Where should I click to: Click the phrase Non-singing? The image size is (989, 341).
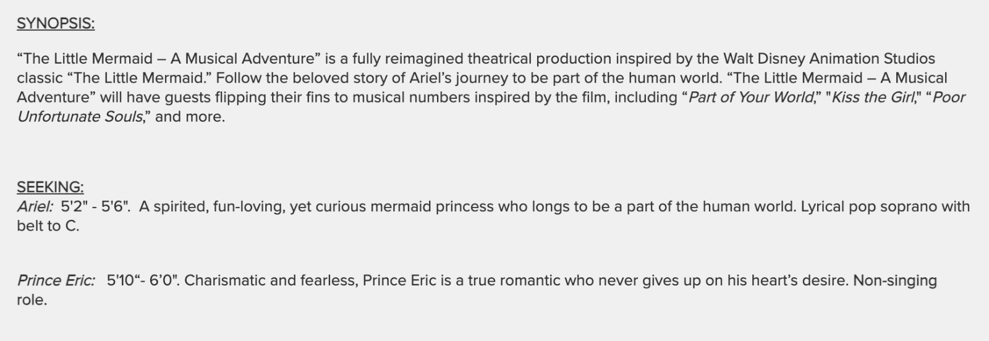click(895, 280)
